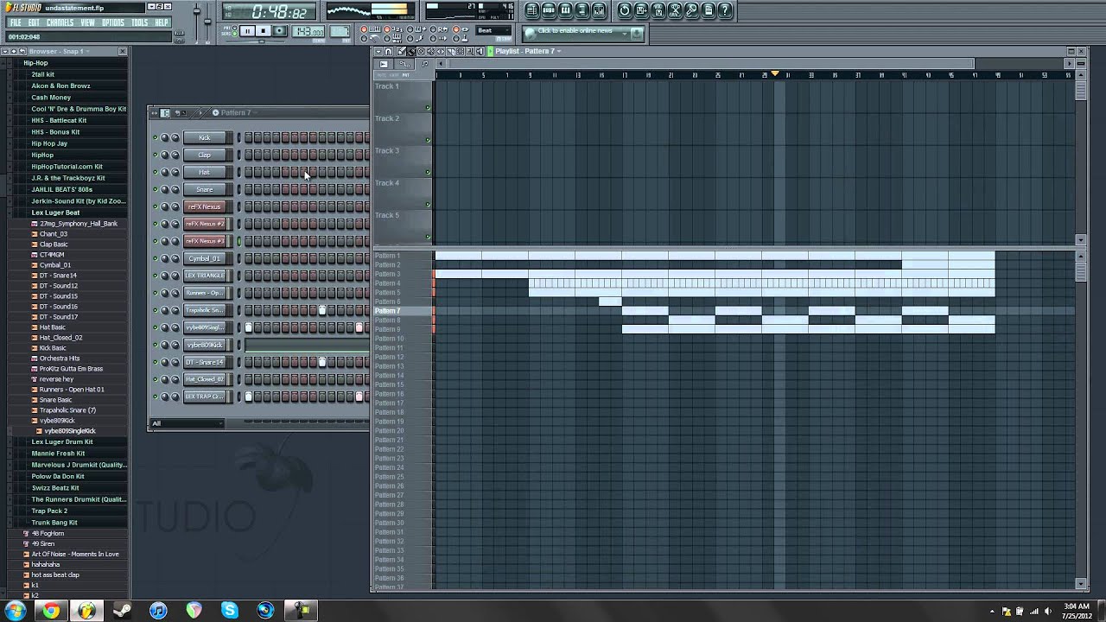
Task: Click the vybe809Kick channel button
Action: [x=204, y=345]
